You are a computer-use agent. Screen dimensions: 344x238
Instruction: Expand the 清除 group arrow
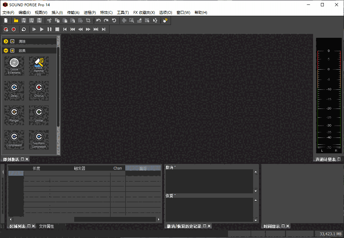(x=6, y=41)
